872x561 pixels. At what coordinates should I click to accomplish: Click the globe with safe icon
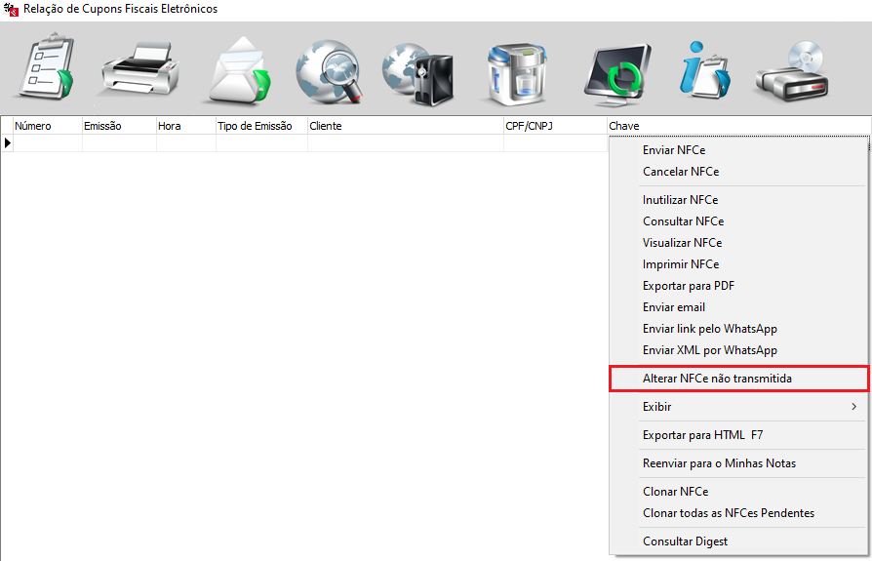(419, 71)
